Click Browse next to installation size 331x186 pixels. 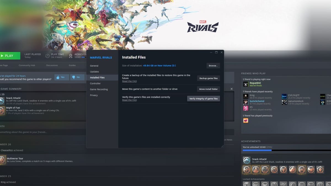213,66
